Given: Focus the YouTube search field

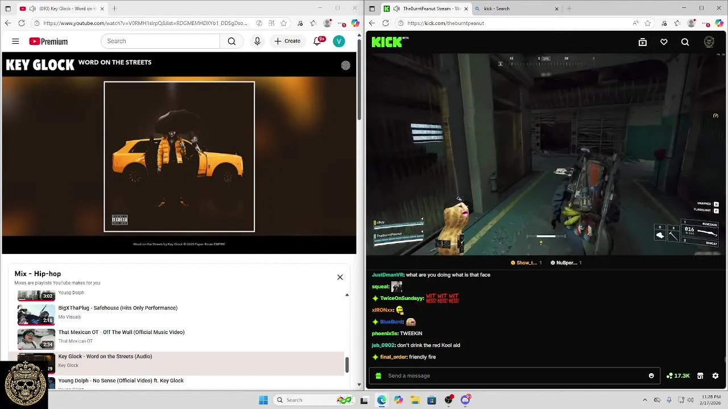Looking at the screenshot, I should tap(160, 41).
